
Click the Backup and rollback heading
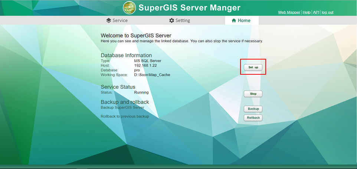click(125, 102)
